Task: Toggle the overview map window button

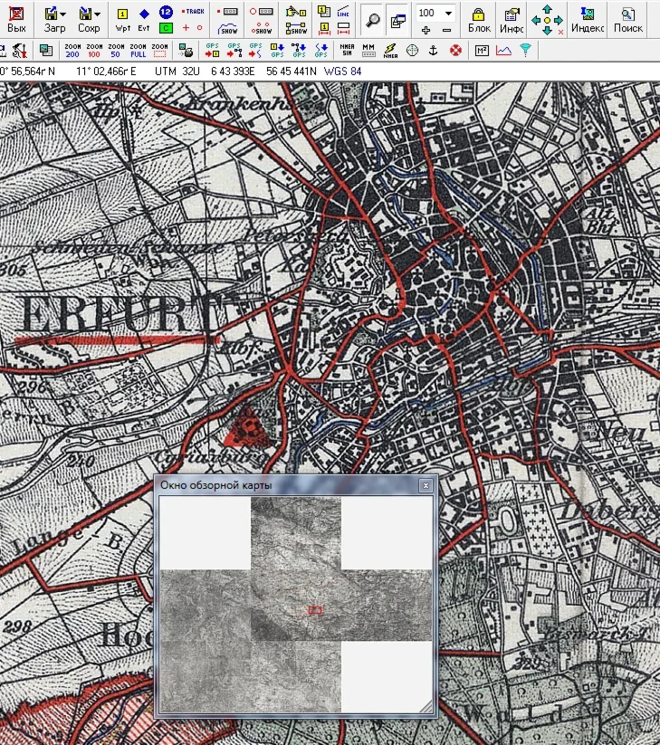Action: 397,19
